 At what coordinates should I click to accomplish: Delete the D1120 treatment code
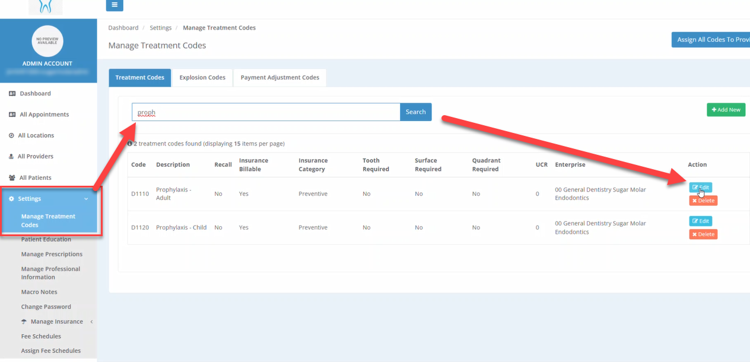tap(703, 234)
